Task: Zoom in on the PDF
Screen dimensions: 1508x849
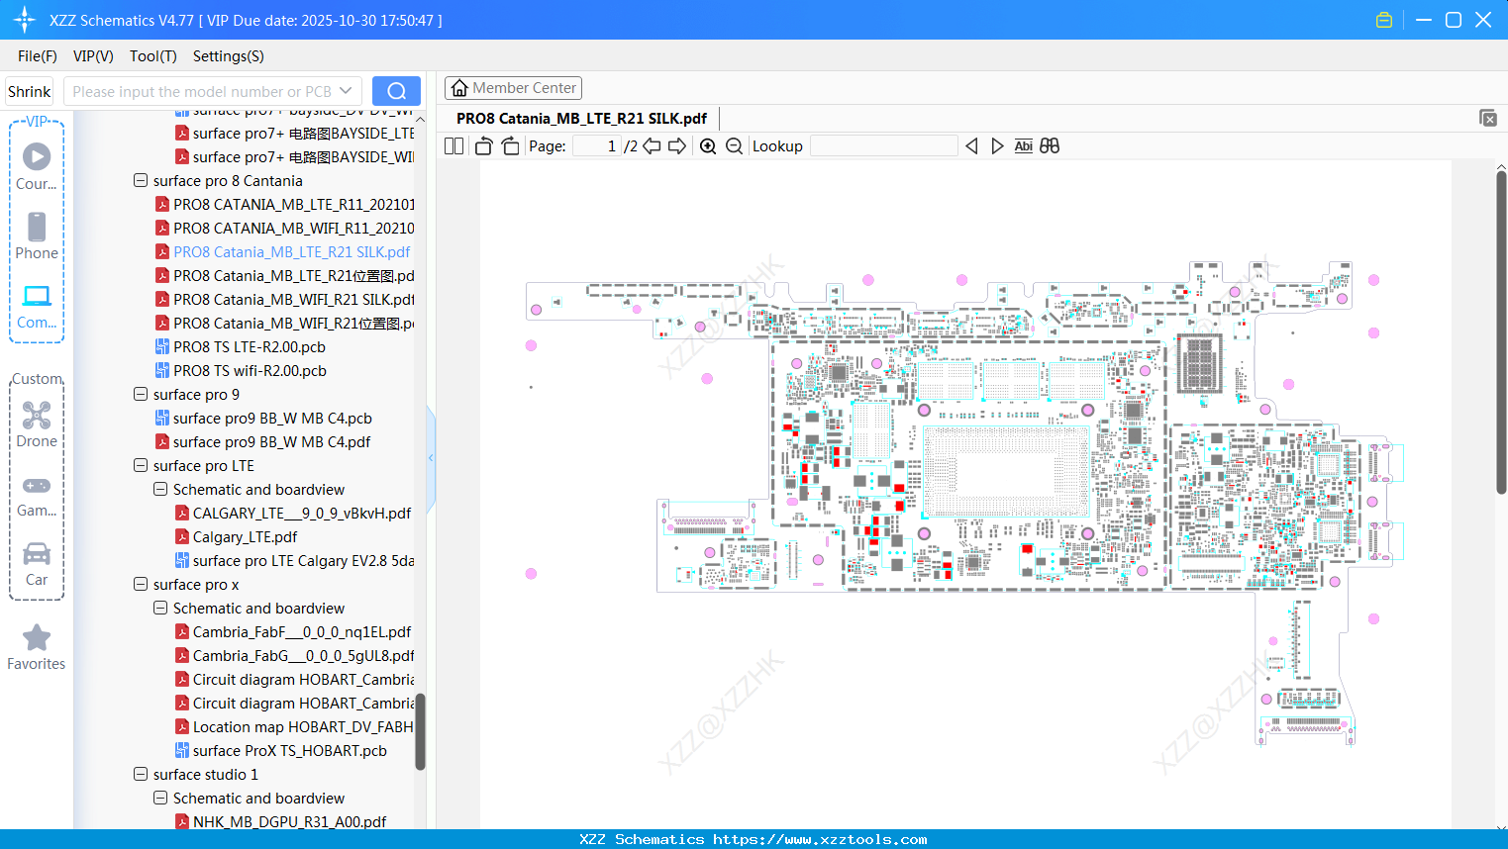Action: (708, 146)
